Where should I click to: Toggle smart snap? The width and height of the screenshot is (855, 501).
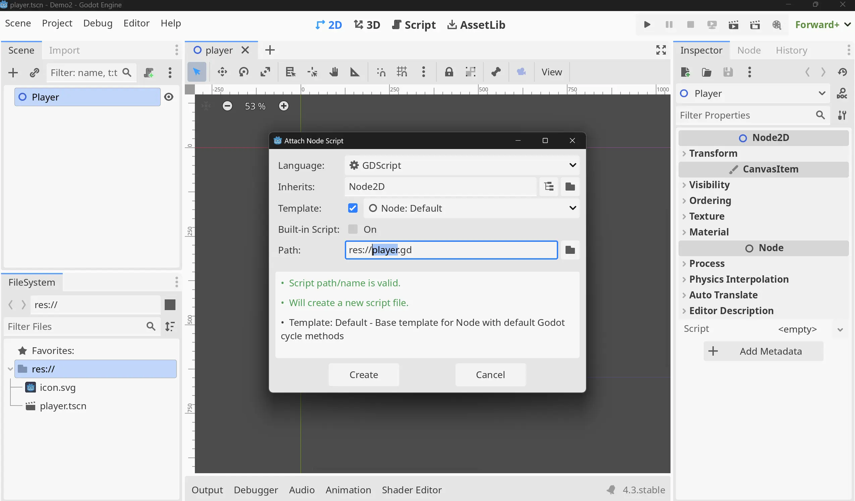tap(381, 72)
